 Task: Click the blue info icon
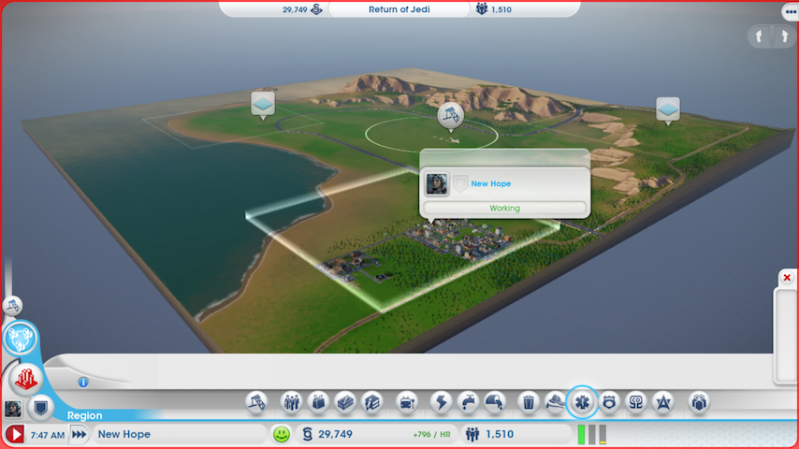pos(83,382)
